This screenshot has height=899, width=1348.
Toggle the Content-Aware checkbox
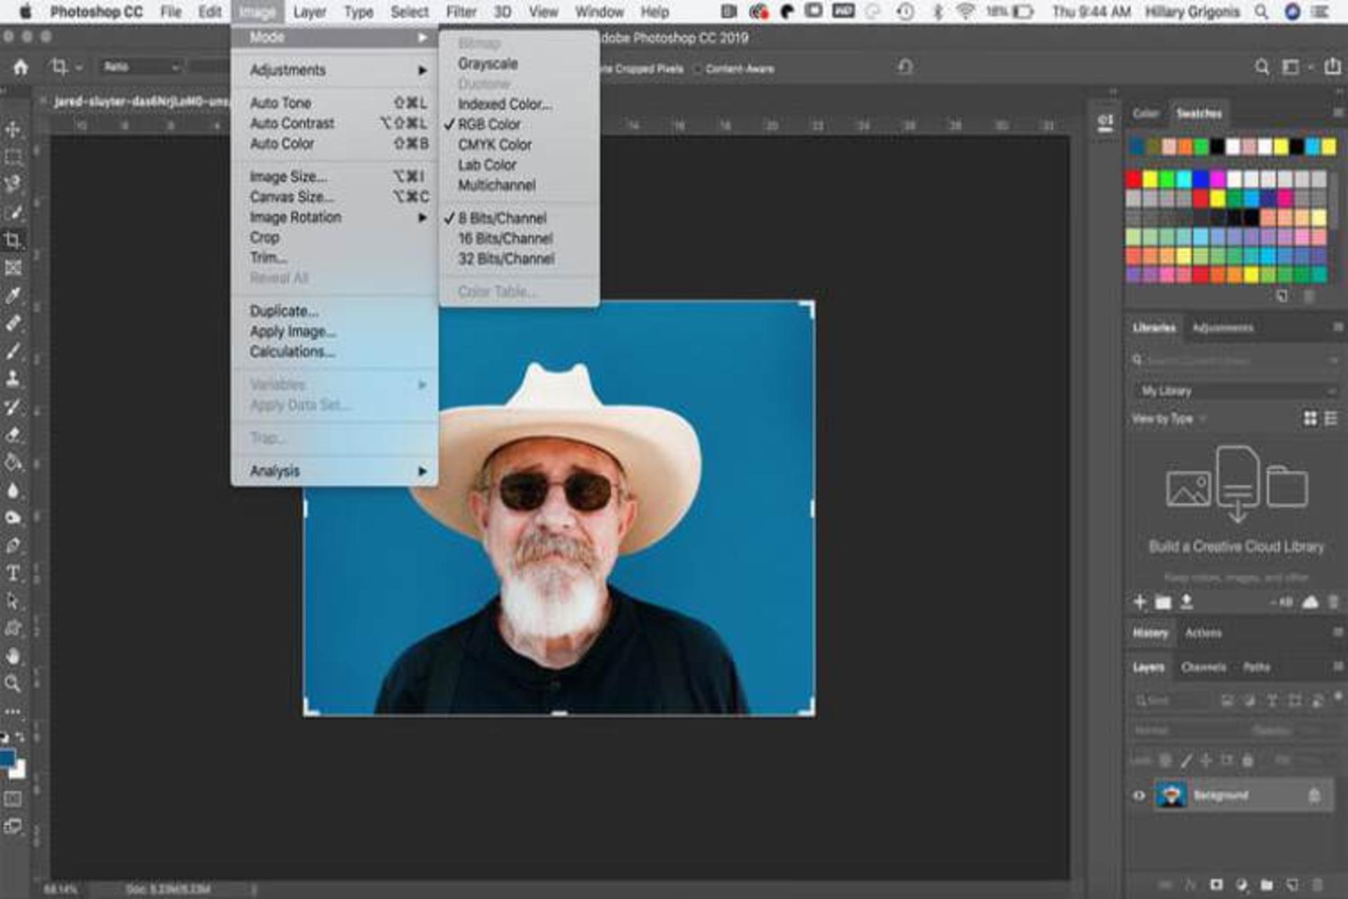pyautogui.click(x=698, y=69)
